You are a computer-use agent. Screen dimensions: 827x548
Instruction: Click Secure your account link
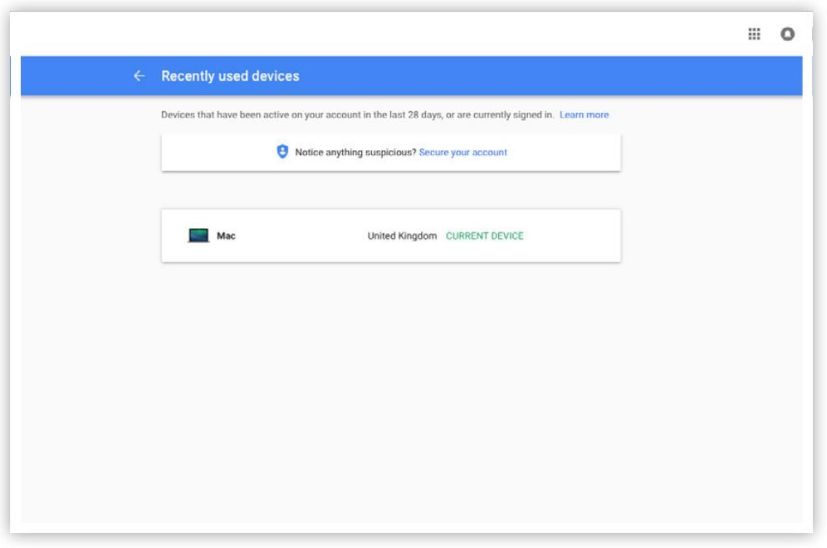pyautogui.click(x=462, y=153)
